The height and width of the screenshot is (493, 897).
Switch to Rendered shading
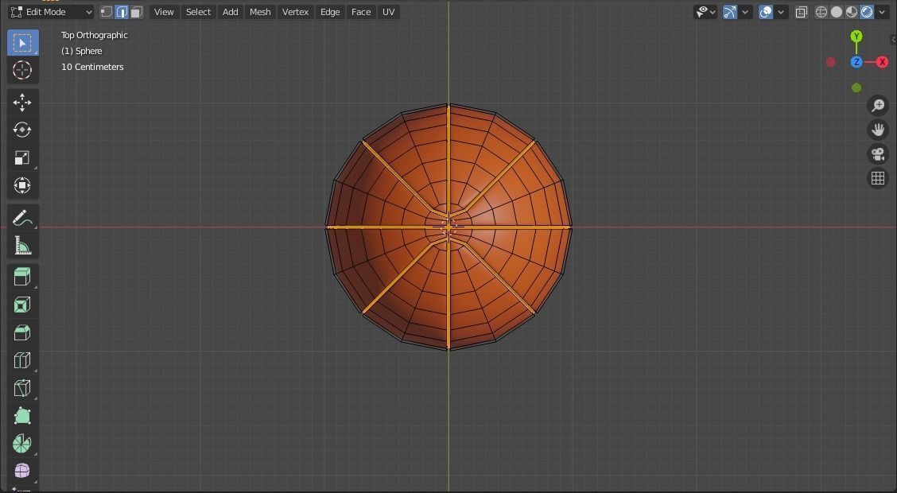coord(867,12)
